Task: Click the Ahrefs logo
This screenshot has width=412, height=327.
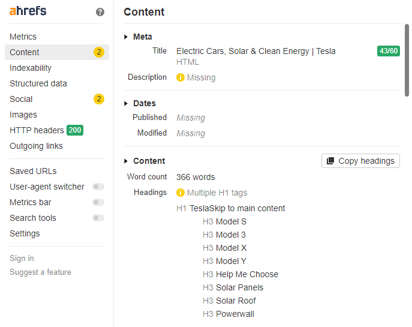Action: pos(28,11)
